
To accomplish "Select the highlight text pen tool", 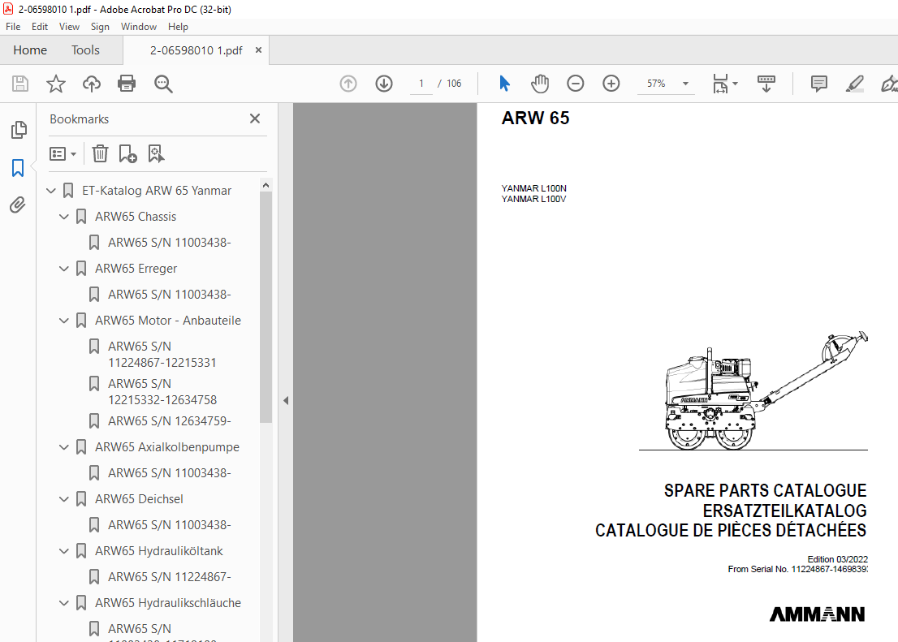I will 854,84.
